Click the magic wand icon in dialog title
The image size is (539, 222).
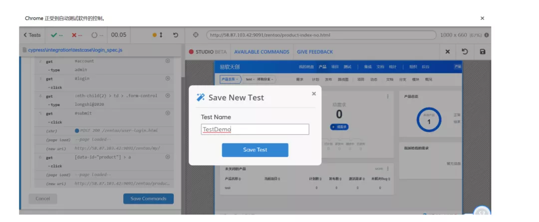pos(201,98)
